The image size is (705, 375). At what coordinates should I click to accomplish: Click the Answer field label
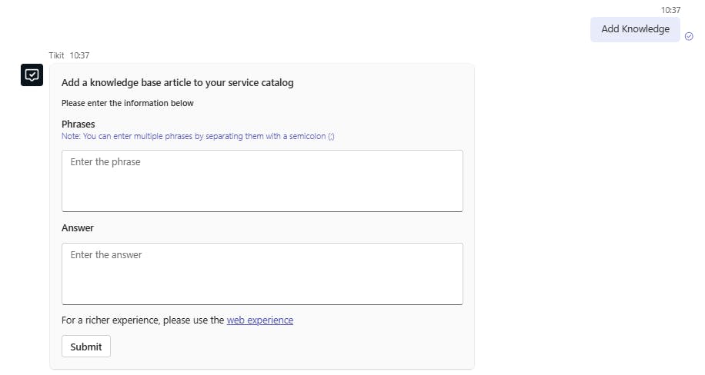point(78,228)
